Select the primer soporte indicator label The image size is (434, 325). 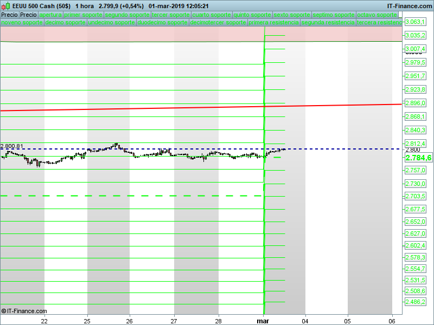click(83, 15)
